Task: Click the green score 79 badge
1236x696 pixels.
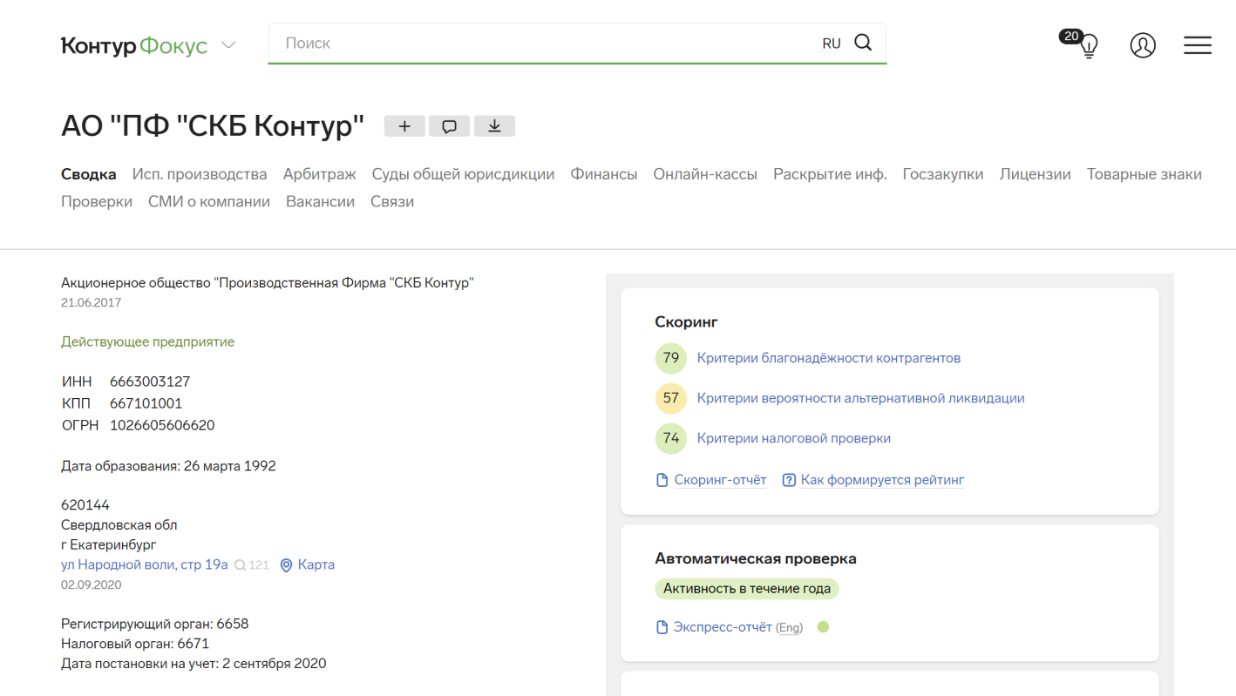Action: tap(670, 358)
